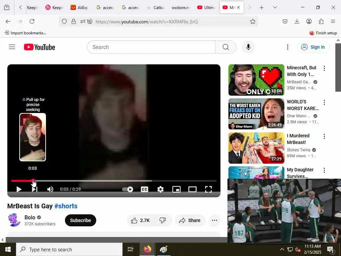Go back to previous page
The width and height of the screenshot is (341, 256).
[x=8, y=21]
